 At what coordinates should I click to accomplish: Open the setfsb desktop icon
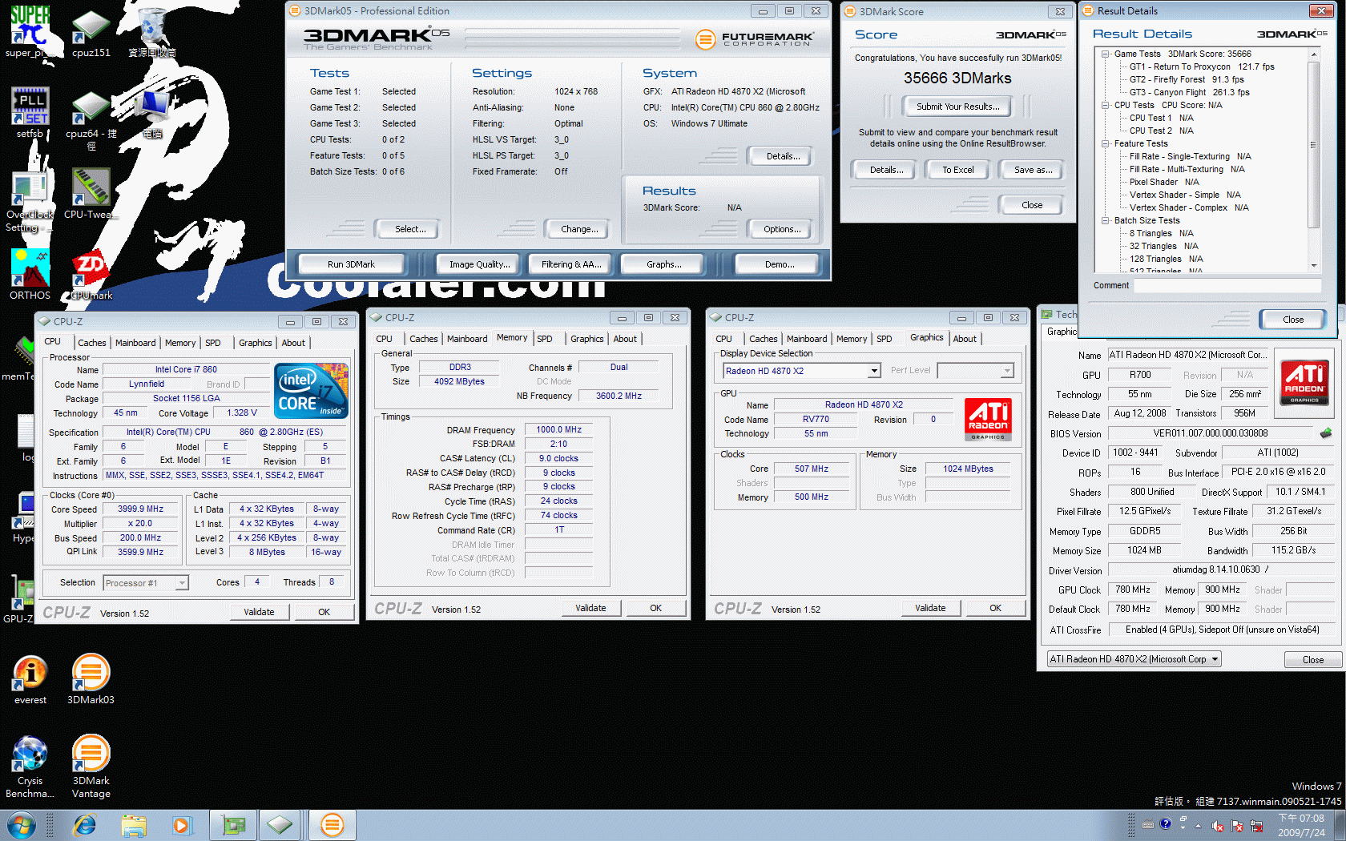coord(30,108)
